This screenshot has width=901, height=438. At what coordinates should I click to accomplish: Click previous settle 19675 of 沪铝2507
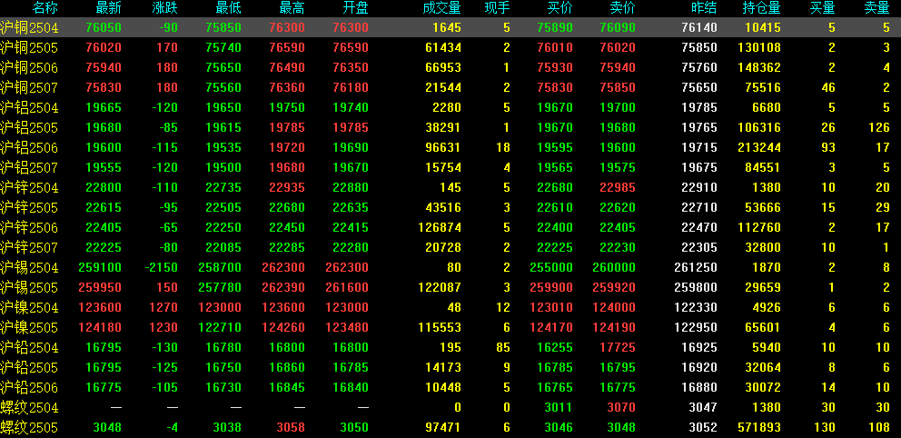tap(698, 168)
